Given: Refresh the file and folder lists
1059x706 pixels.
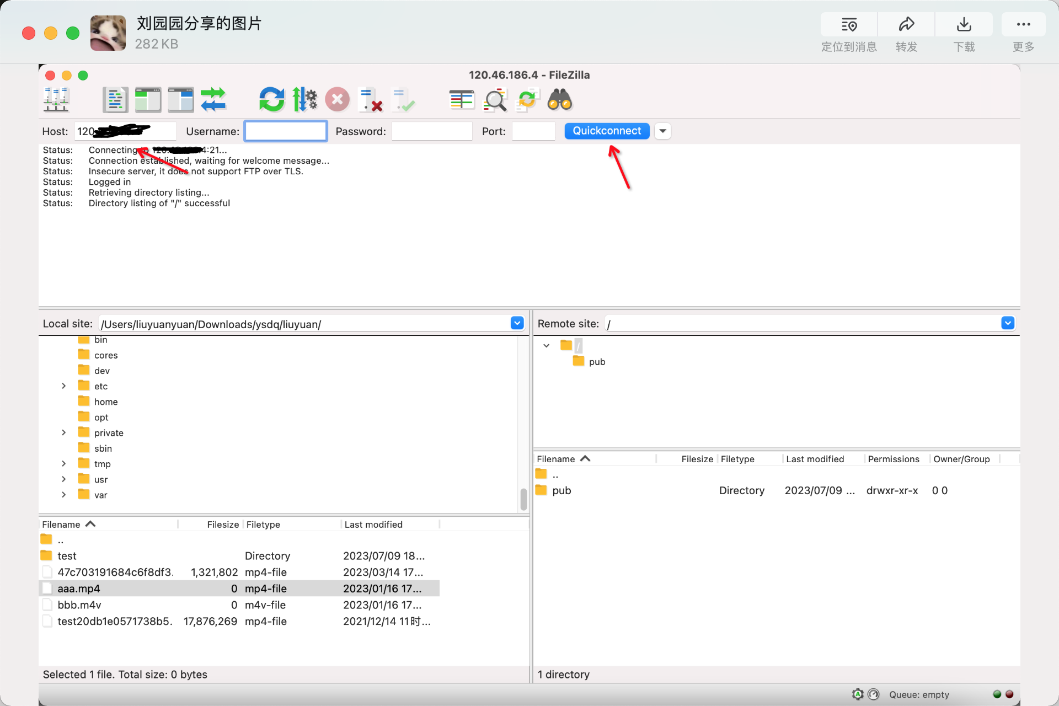Looking at the screenshot, I should [271, 100].
